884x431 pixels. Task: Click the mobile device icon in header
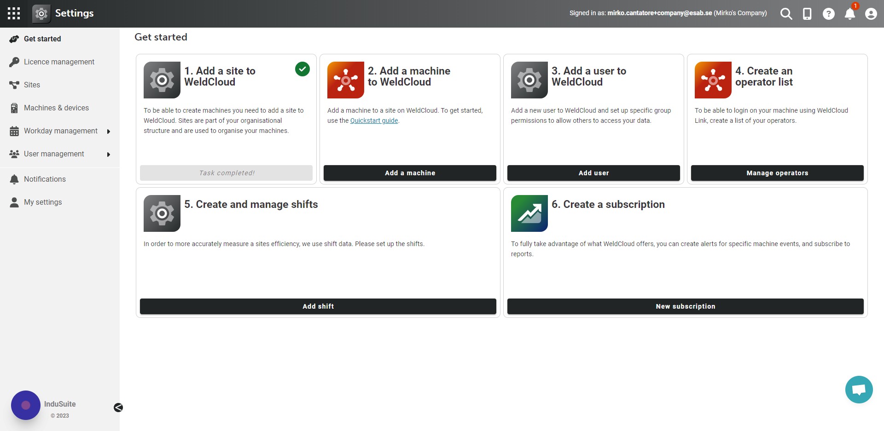tap(807, 14)
